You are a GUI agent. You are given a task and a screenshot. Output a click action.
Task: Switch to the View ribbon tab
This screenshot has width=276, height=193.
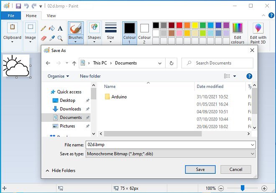(51, 16)
